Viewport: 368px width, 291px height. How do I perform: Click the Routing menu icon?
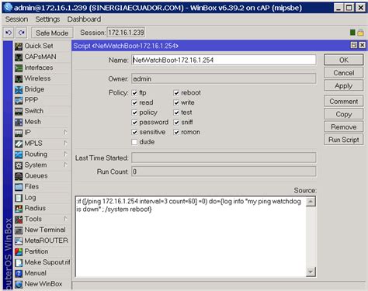[x=19, y=154]
